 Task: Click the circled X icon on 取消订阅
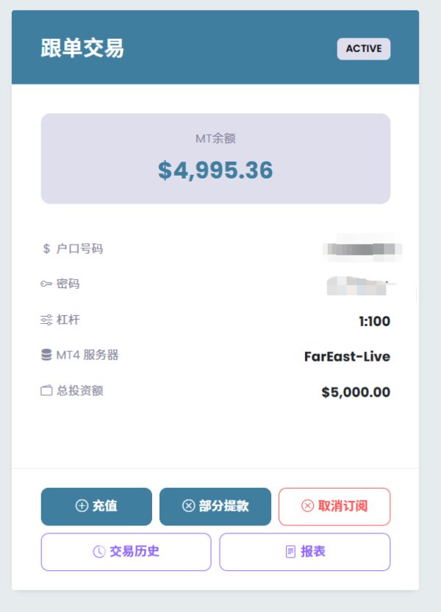[308, 506]
